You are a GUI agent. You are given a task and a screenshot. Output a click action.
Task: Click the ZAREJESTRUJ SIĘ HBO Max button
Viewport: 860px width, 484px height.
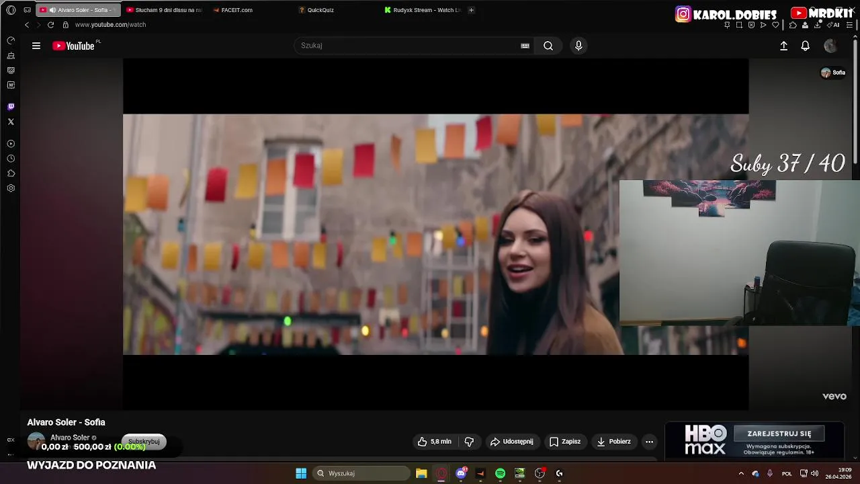pyautogui.click(x=779, y=434)
